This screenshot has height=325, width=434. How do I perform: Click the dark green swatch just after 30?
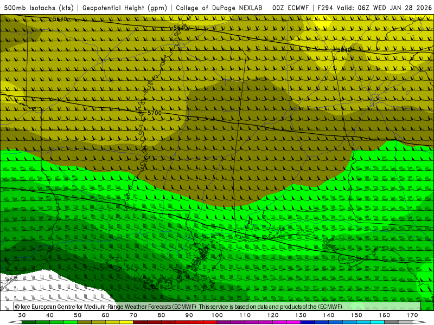(x=29, y=322)
